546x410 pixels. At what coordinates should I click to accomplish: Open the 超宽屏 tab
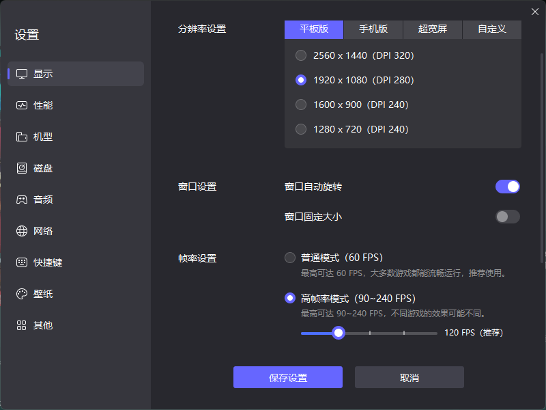point(433,29)
